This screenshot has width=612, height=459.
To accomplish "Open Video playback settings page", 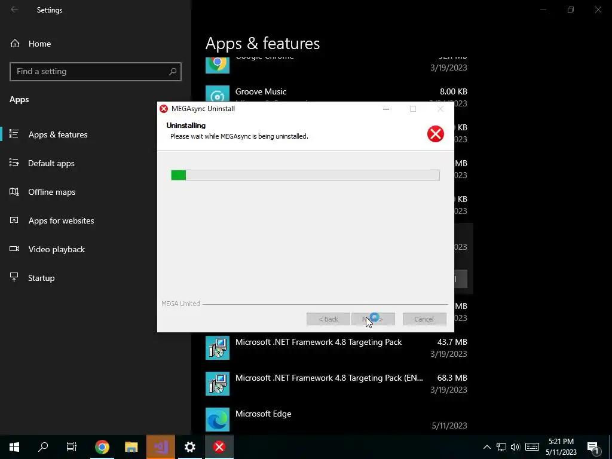I will pyautogui.click(x=56, y=249).
